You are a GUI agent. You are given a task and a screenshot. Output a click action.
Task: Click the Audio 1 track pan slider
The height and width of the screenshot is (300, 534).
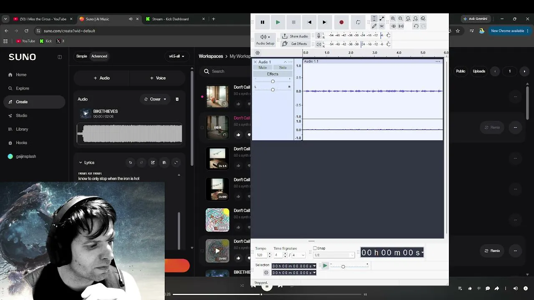click(272, 90)
